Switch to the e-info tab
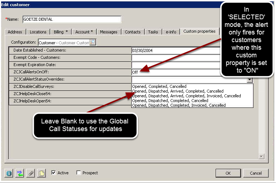 pyautogui.click(x=171, y=32)
